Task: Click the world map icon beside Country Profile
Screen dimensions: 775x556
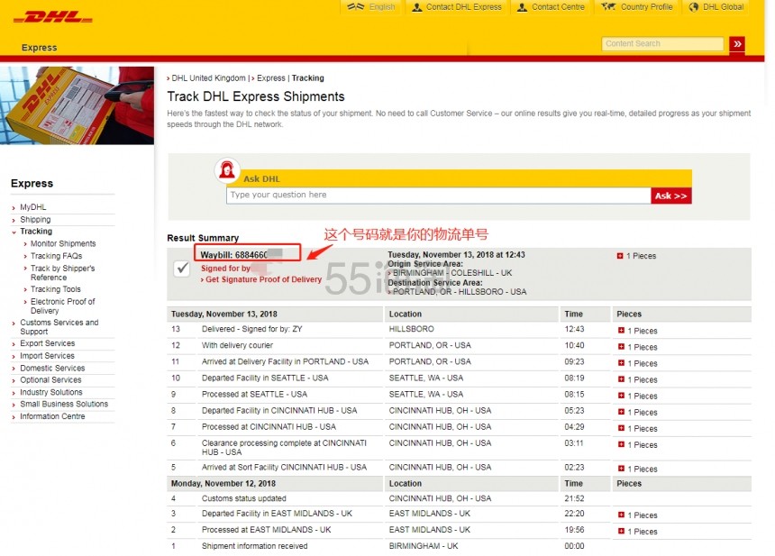Action: (608, 7)
